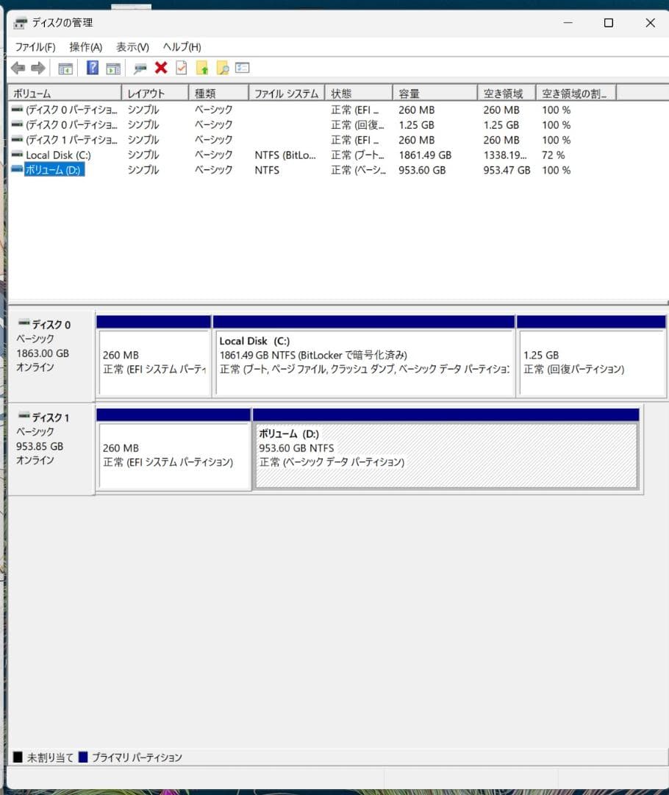Toggle the action pane visibility icon
Image resolution: width=669 pixels, height=795 pixels.
(x=112, y=68)
